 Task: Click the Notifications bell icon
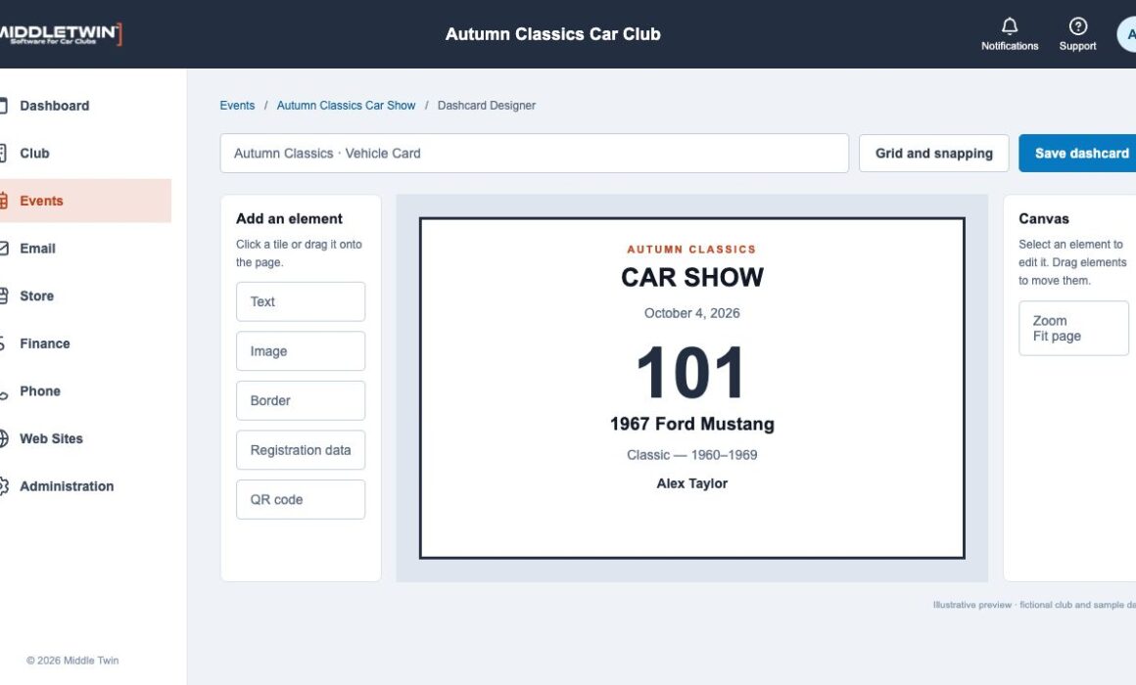coord(1010,26)
